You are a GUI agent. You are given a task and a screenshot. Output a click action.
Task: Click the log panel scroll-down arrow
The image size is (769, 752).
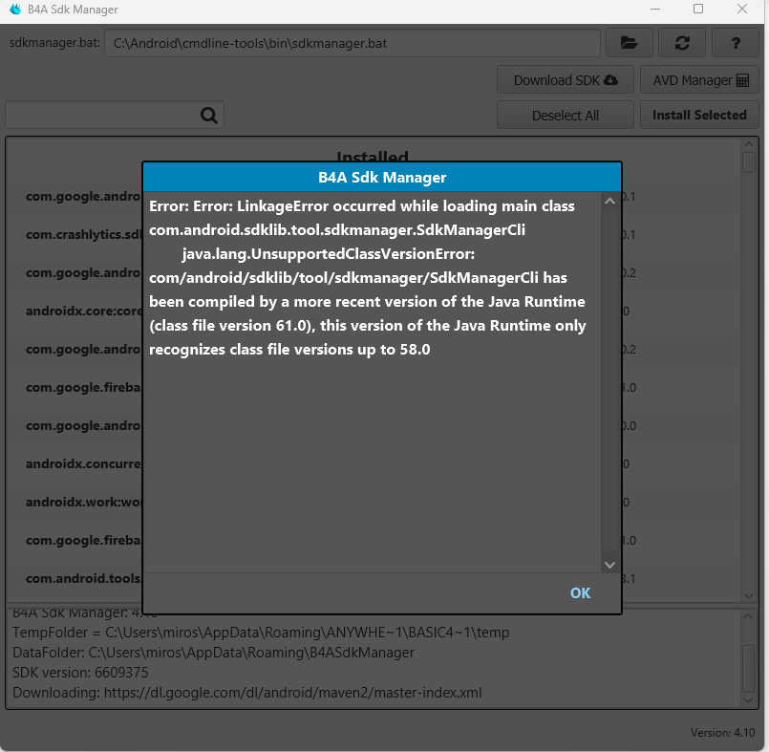(x=748, y=700)
